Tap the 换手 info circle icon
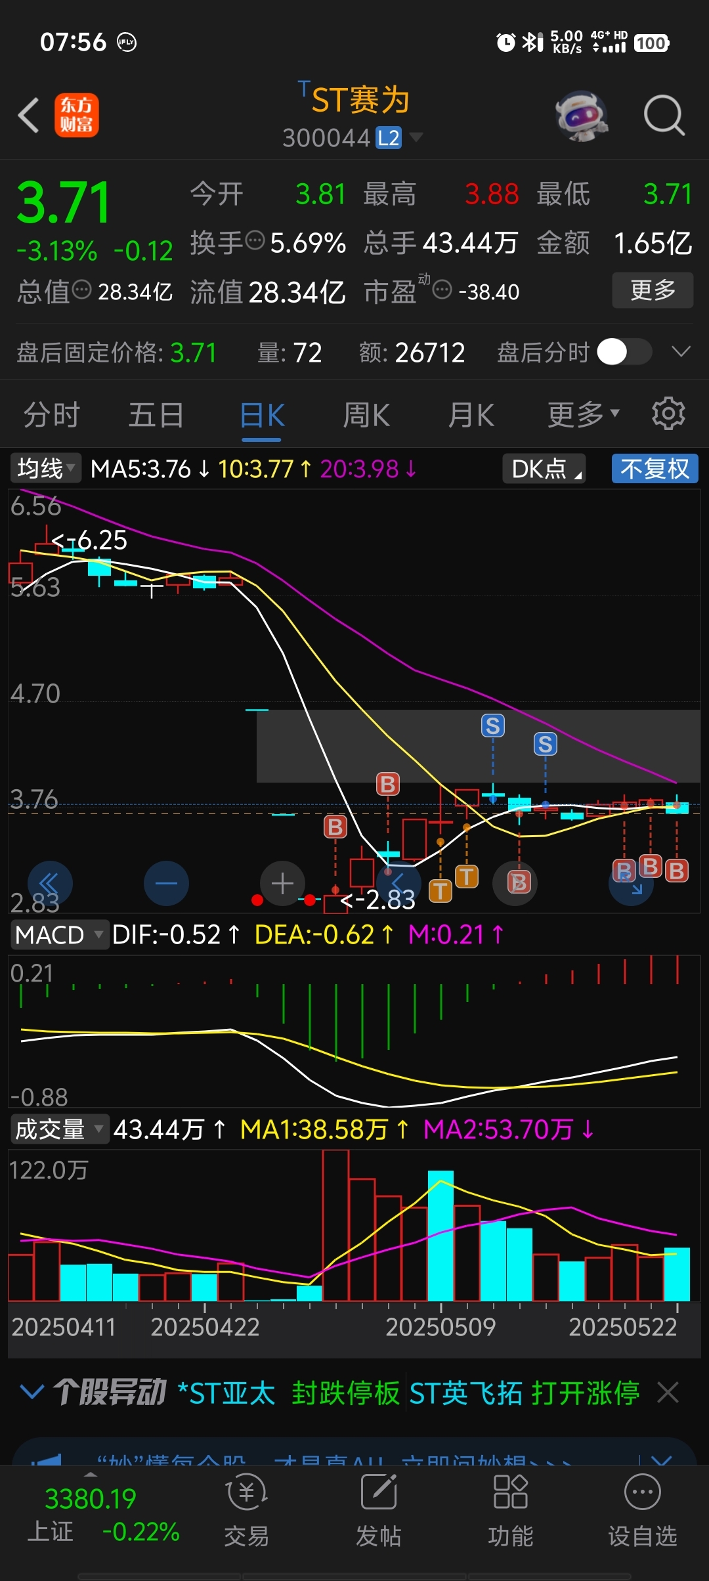This screenshot has width=709, height=1581. pos(255,240)
